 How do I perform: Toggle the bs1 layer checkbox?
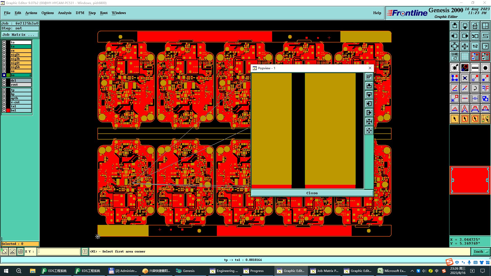4,110
